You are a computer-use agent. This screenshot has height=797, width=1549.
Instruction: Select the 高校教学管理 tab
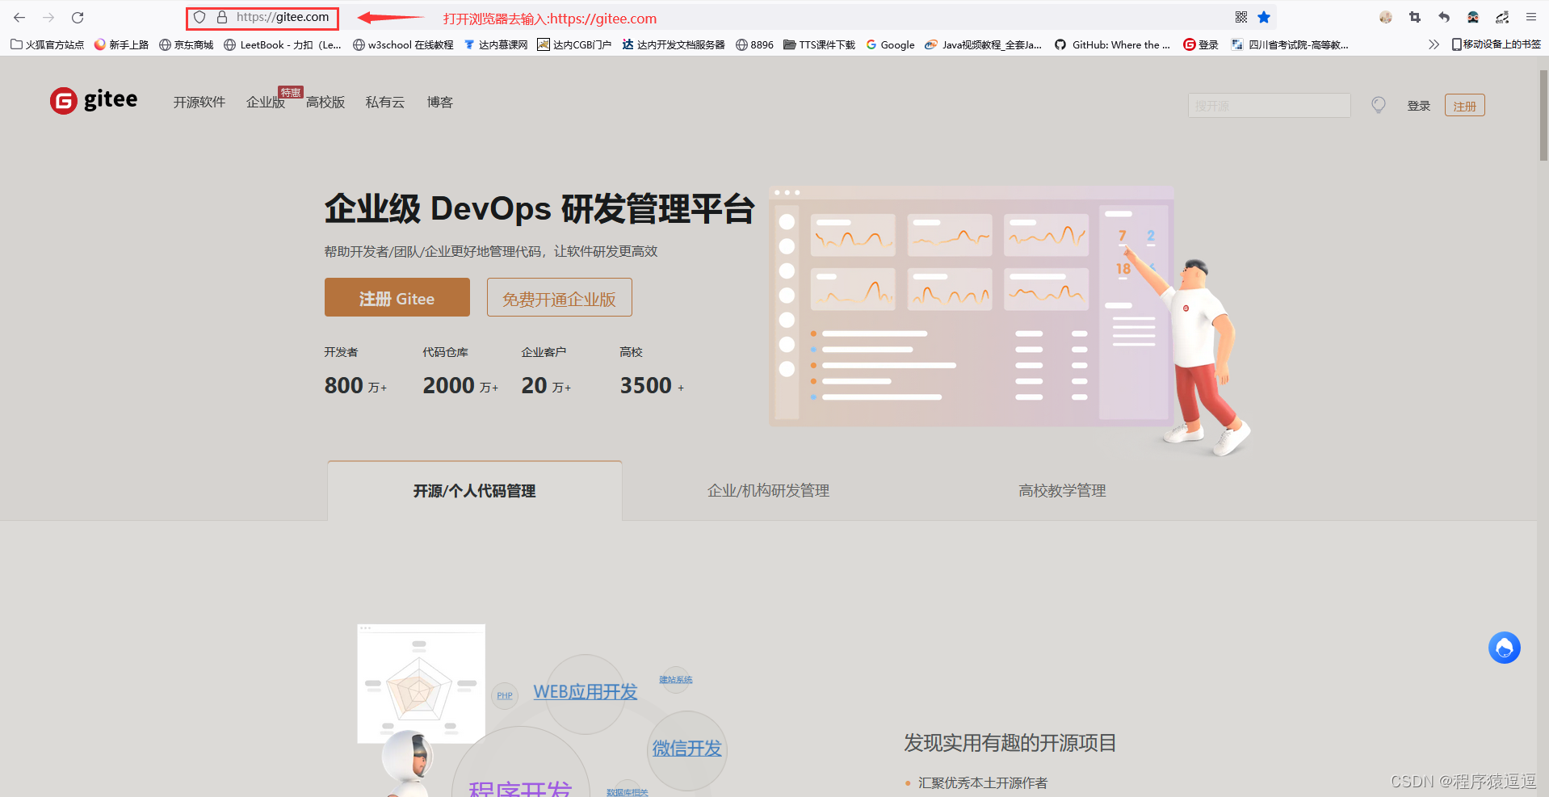click(1062, 490)
